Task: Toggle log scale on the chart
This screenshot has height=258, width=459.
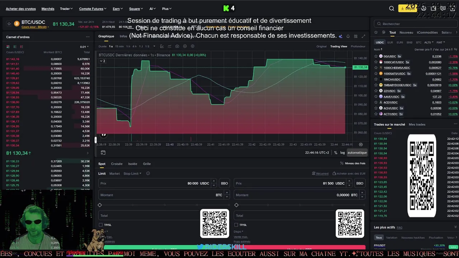Action: point(342,153)
